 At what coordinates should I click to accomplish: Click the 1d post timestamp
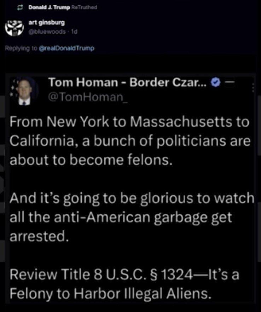[x=74, y=31]
